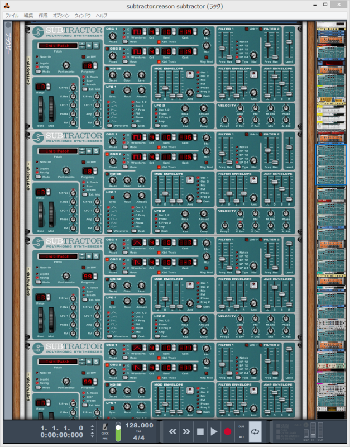
Task: Open the ヘルプ menu
Action: [102, 16]
